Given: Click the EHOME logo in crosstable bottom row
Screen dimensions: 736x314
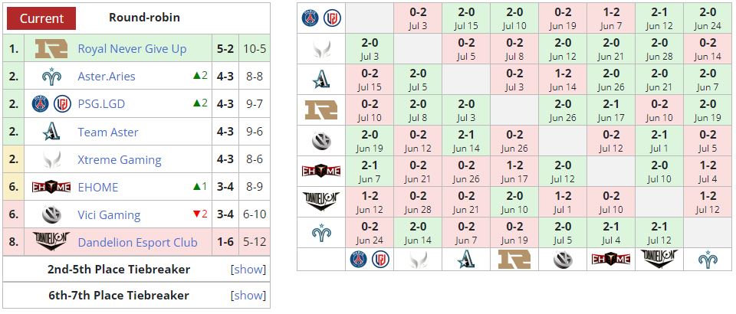Looking at the screenshot, I should 610,260.
